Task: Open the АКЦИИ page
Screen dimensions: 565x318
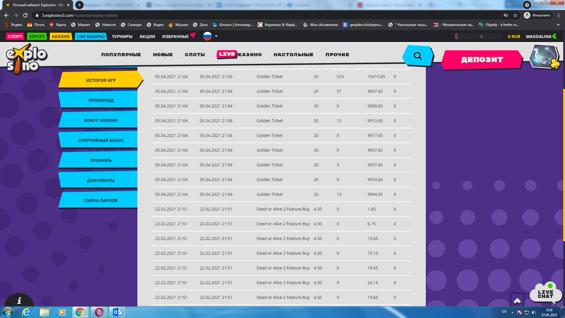Action: point(147,37)
